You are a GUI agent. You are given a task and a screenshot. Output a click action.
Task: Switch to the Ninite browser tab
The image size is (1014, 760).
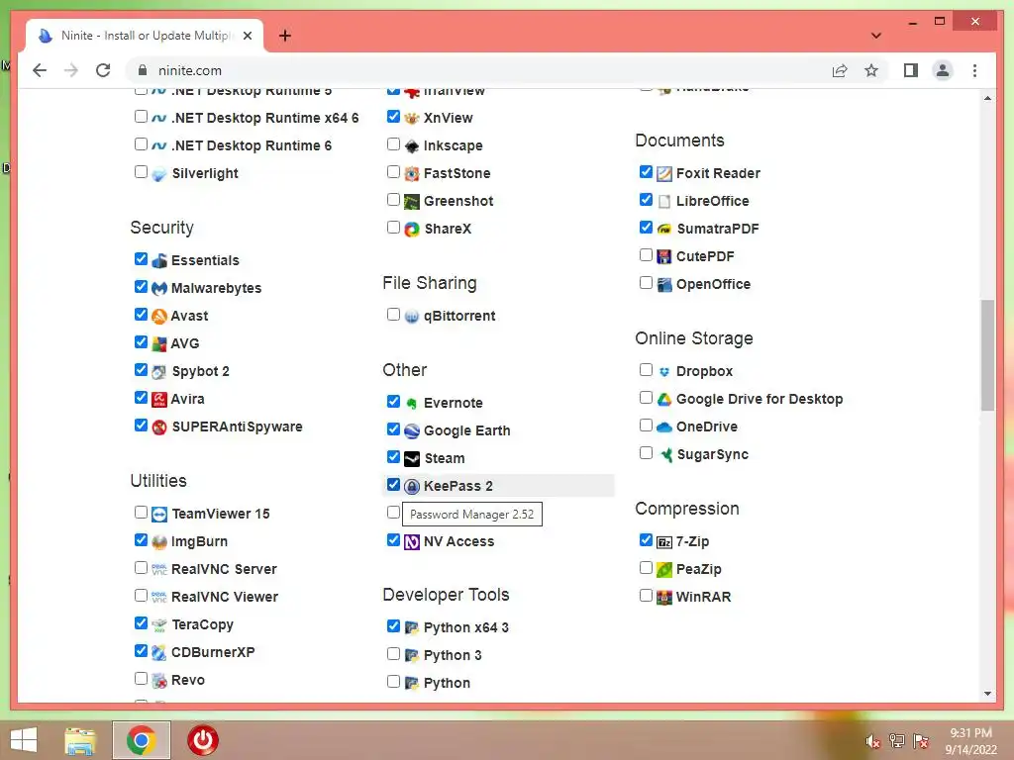(x=145, y=36)
